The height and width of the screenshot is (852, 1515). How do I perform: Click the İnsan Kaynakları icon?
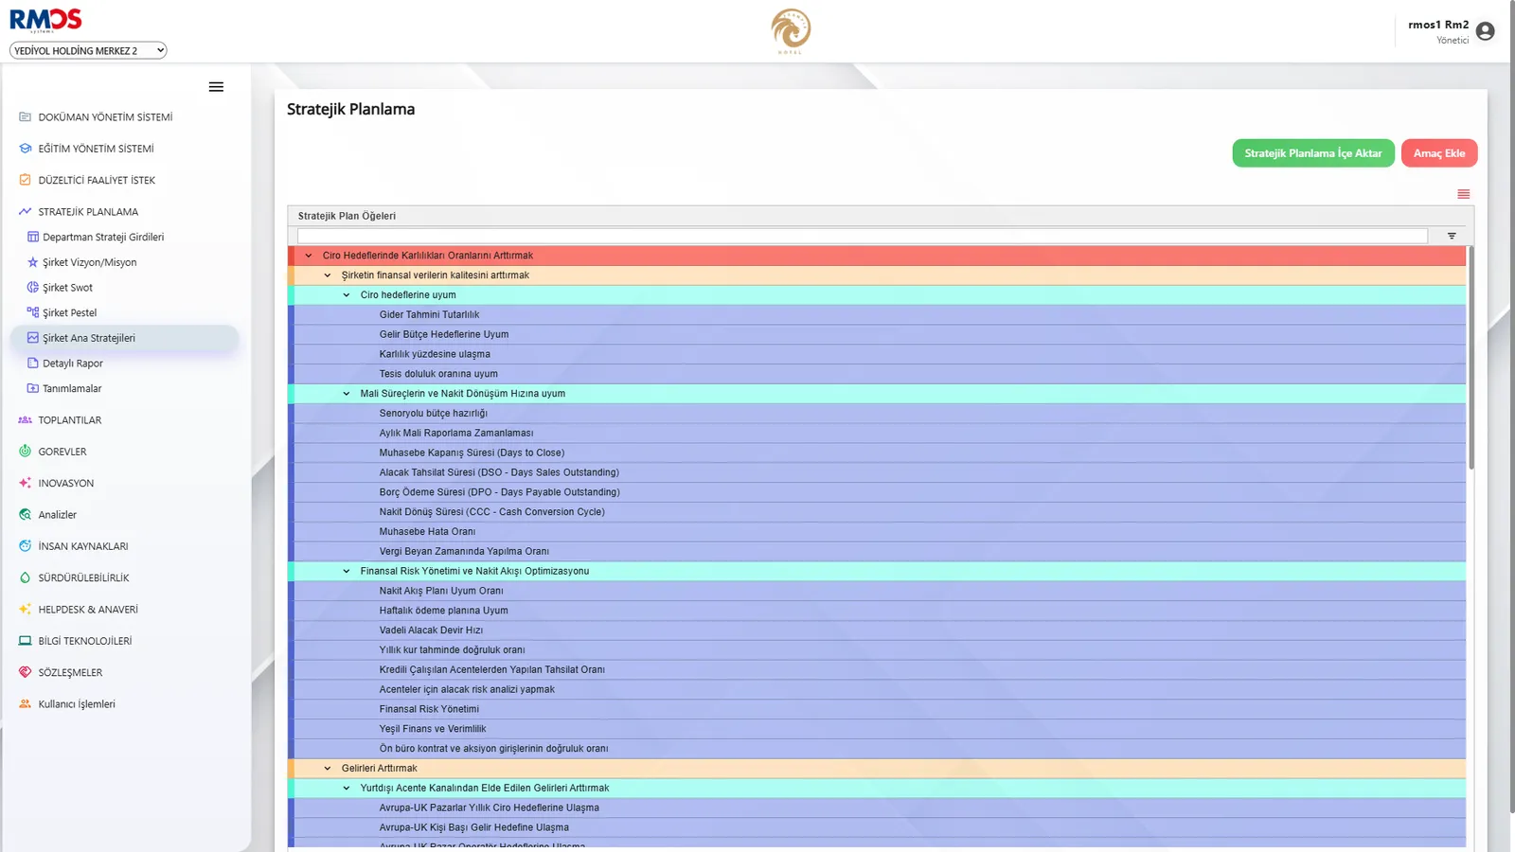pyautogui.click(x=26, y=546)
